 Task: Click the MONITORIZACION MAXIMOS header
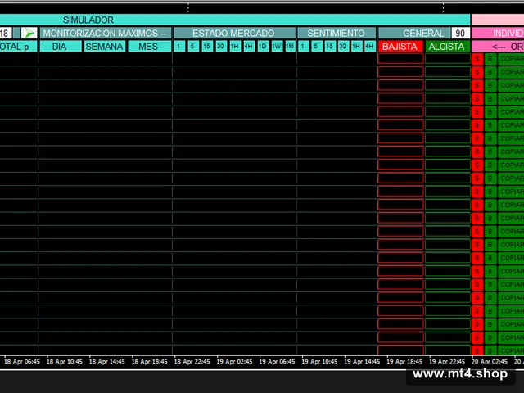pyautogui.click(x=106, y=33)
